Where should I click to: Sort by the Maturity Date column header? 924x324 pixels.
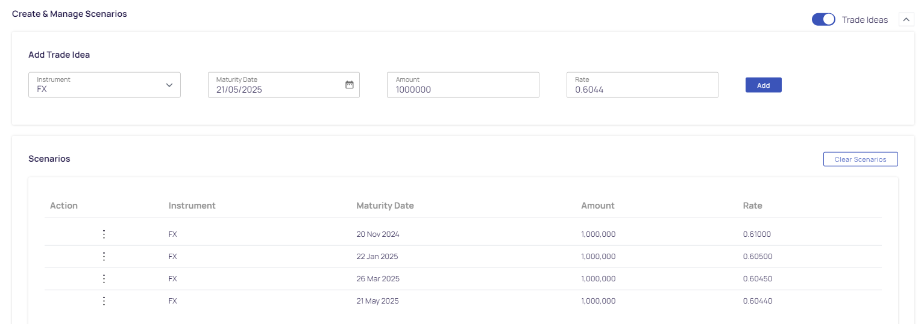point(385,206)
